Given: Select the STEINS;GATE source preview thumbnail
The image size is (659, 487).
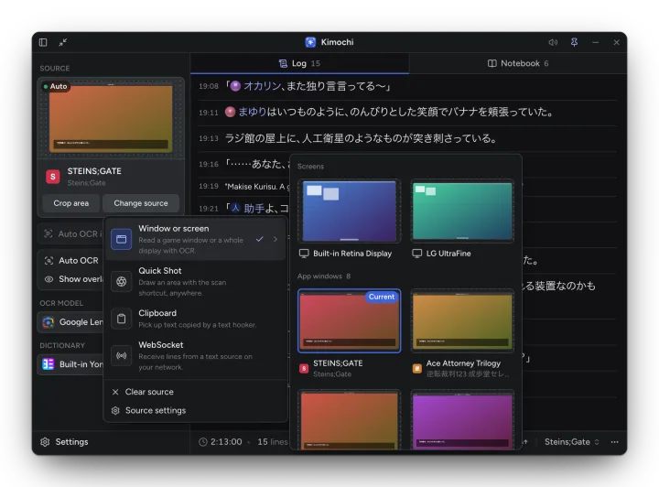Looking at the screenshot, I should click(111, 118).
